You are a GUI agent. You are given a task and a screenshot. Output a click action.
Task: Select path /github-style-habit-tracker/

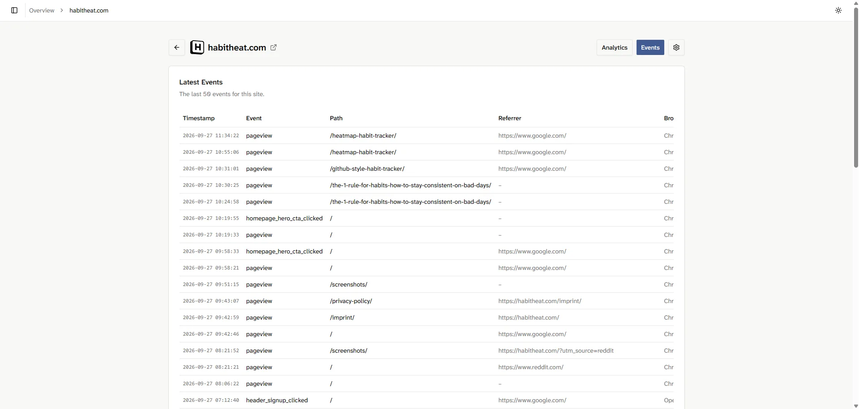367,169
